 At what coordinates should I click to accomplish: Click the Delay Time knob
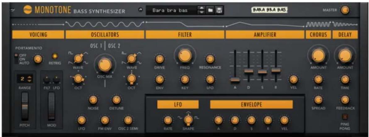click(345, 79)
